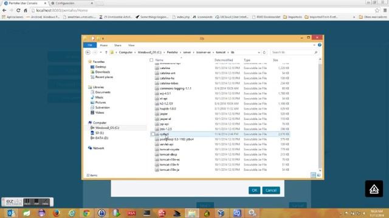Switch Explorer to large icons view
This screenshot has width=389, height=218.
click(318, 175)
